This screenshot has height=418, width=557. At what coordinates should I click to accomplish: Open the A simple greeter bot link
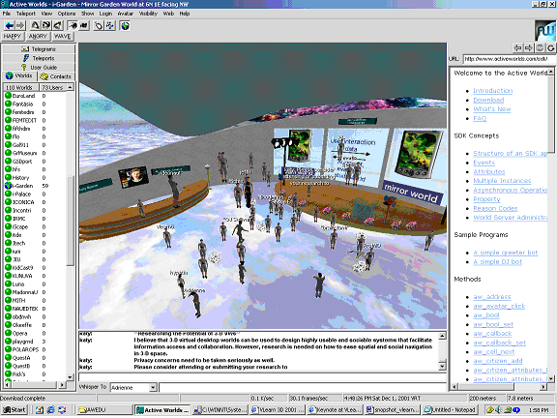click(505, 253)
